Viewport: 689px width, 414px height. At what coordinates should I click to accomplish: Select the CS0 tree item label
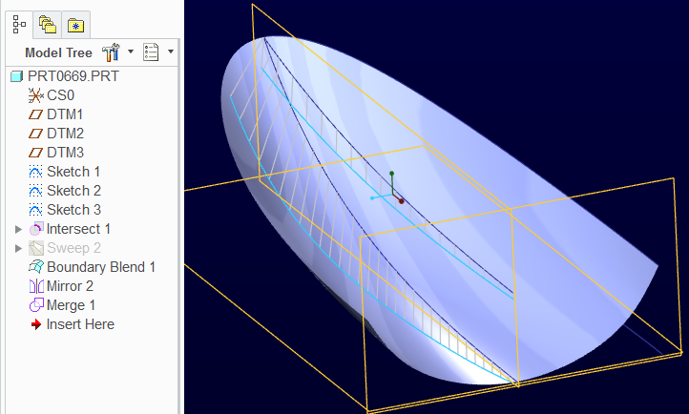tap(61, 95)
